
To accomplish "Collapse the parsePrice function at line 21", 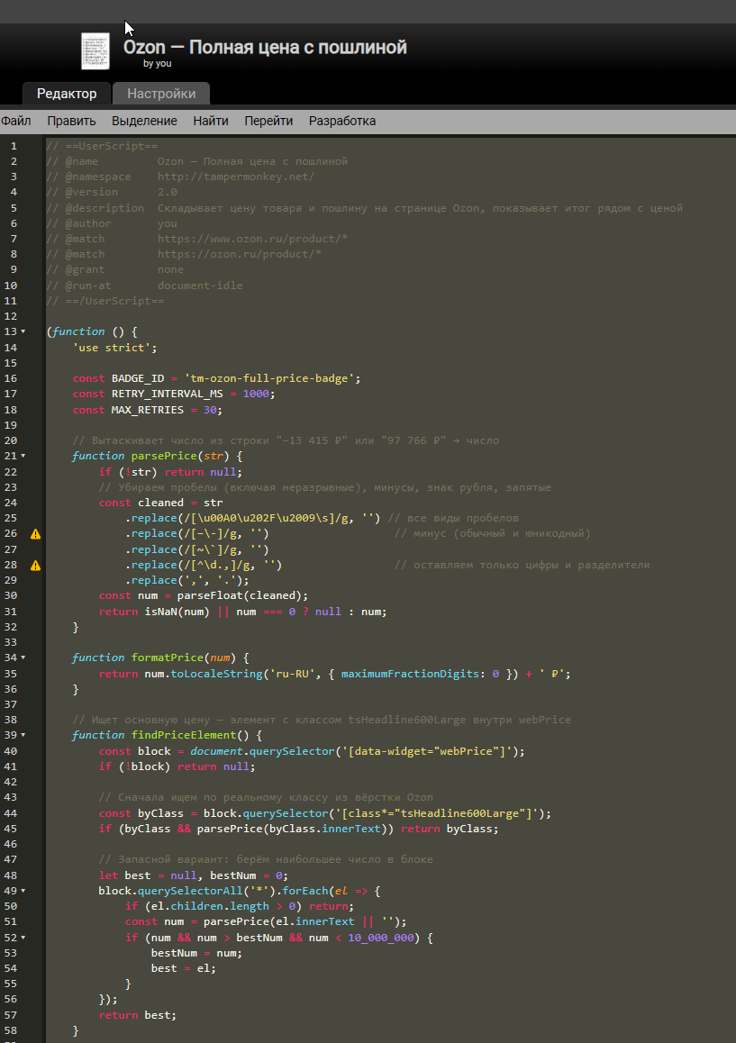I will tap(23, 456).
